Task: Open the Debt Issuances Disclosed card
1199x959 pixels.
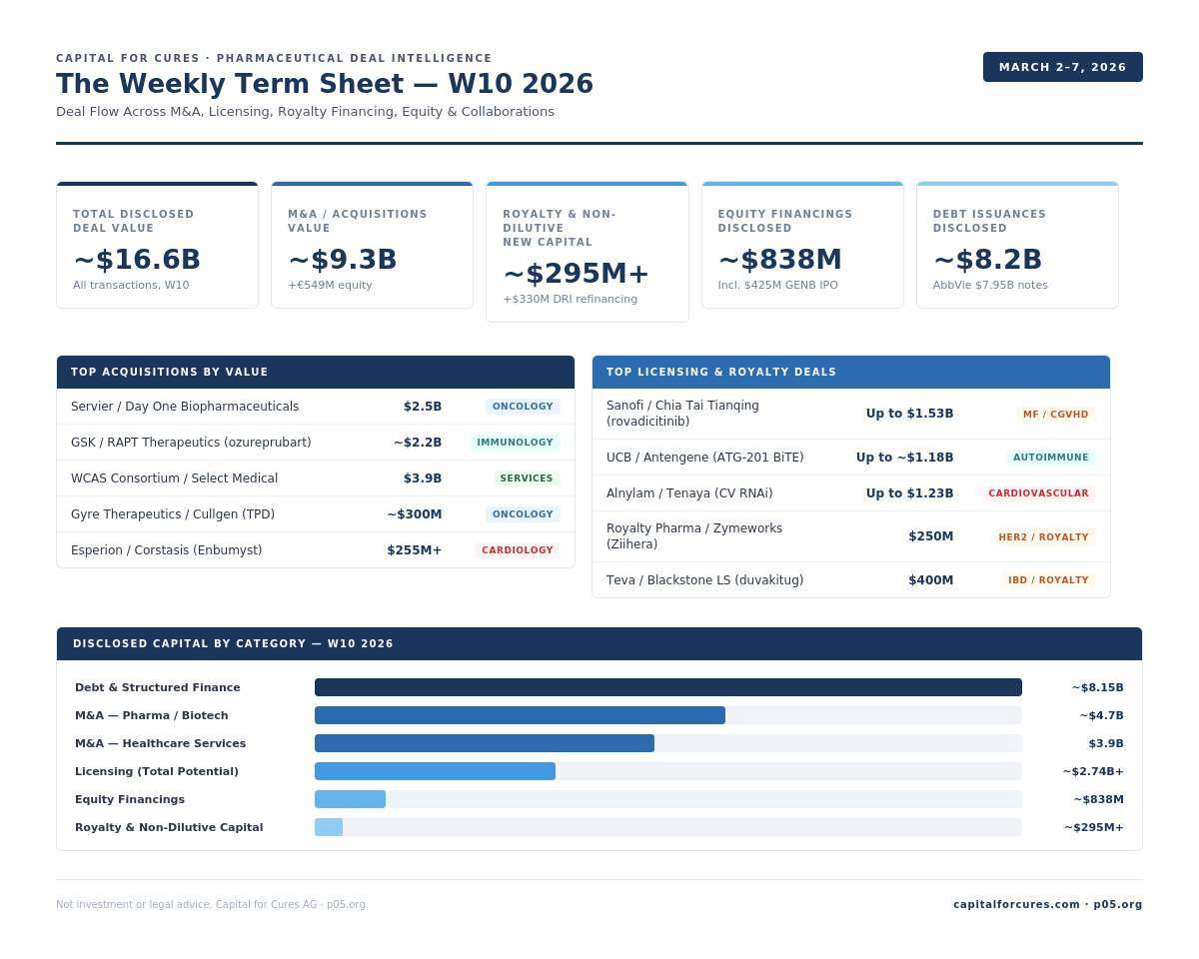Action: point(1017,246)
